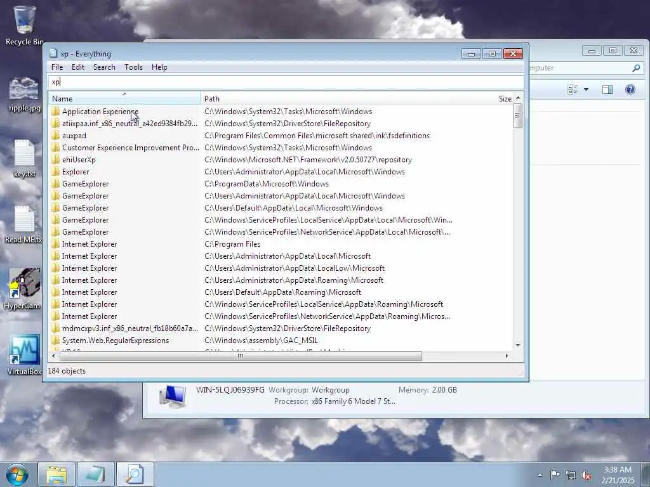Select the System.Web.RegularExpressions folder icon
This screenshot has width=650, height=487.
click(56, 341)
